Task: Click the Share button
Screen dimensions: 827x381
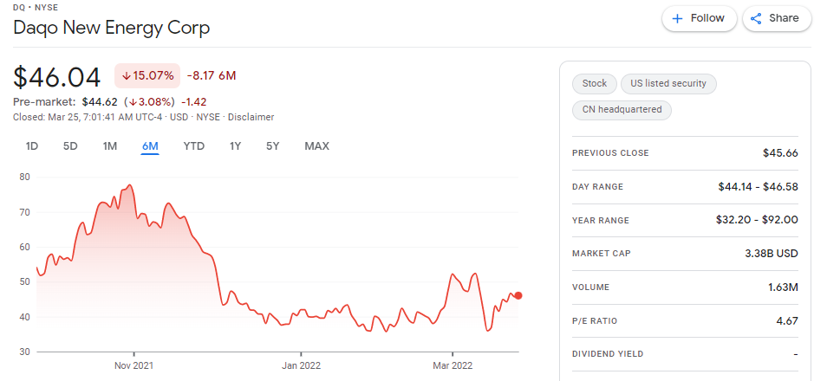Action: coord(777,18)
